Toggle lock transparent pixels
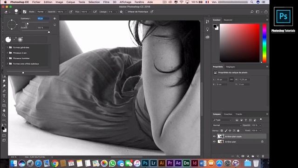298x168 pixels. [x=222, y=131]
